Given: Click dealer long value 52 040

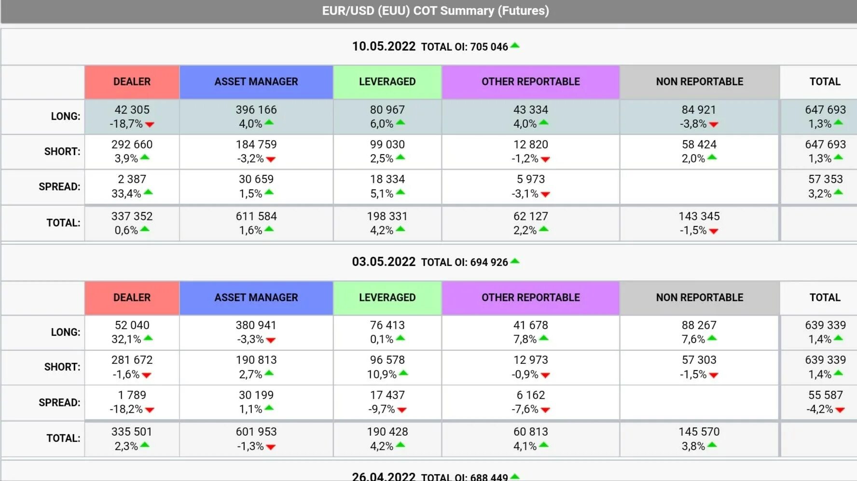Looking at the screenshot, I should click(132, 325).
